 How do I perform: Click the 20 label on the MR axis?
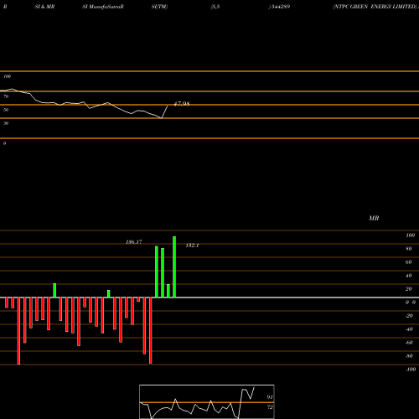409,289
